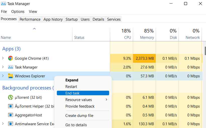Switch to the App history tab
Screen dimensions: 206x128
pos(53,19)
